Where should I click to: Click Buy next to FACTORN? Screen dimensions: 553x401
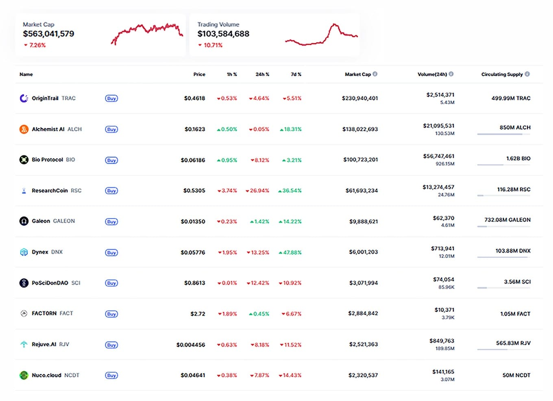111,314
